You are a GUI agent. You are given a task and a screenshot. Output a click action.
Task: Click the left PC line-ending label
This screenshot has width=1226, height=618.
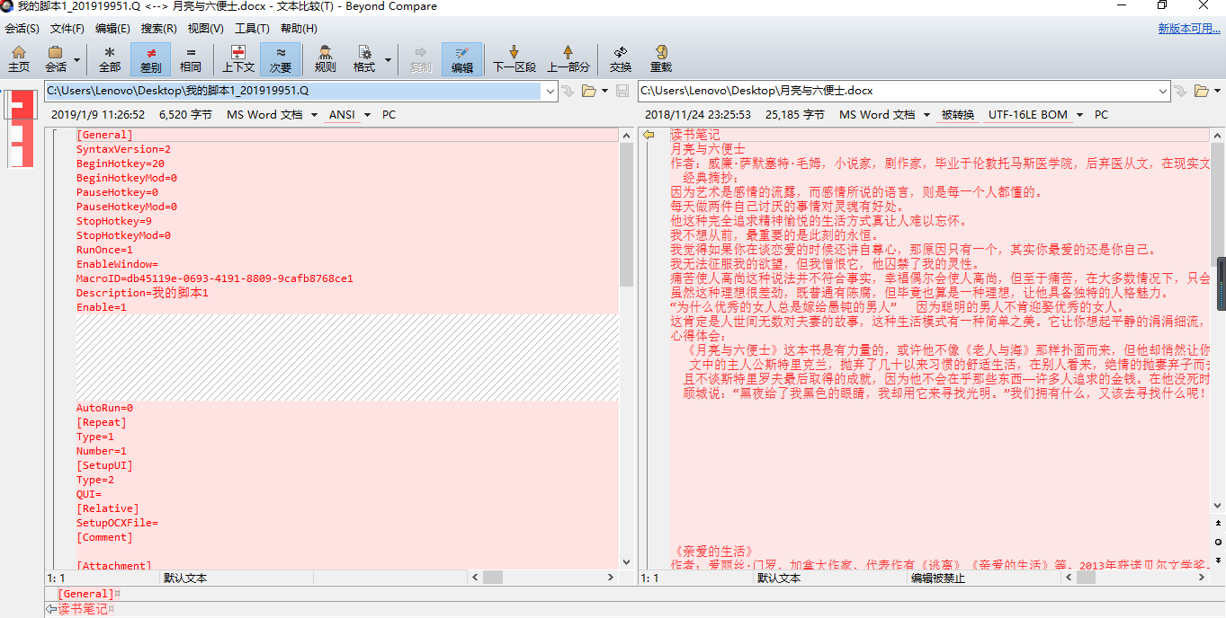click(x=389, y=115)
